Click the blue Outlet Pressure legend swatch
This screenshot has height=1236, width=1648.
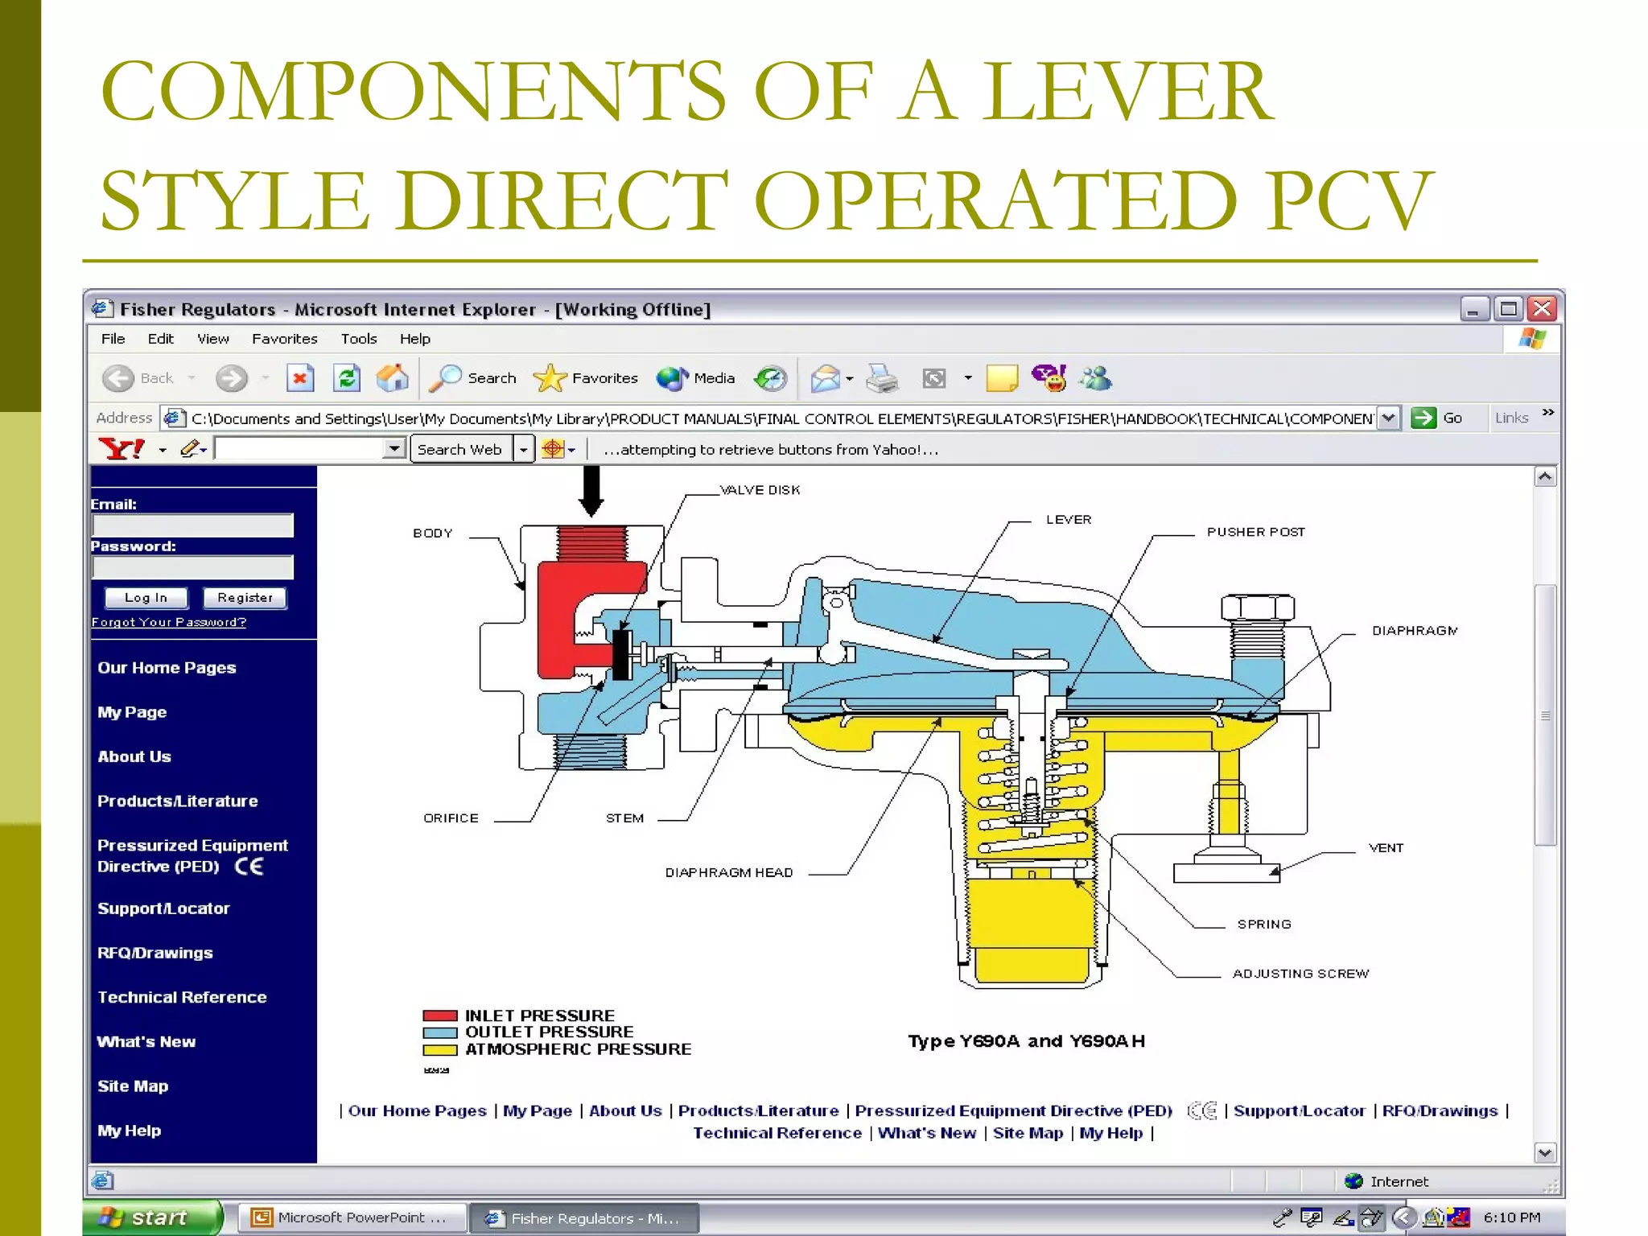440,1032
